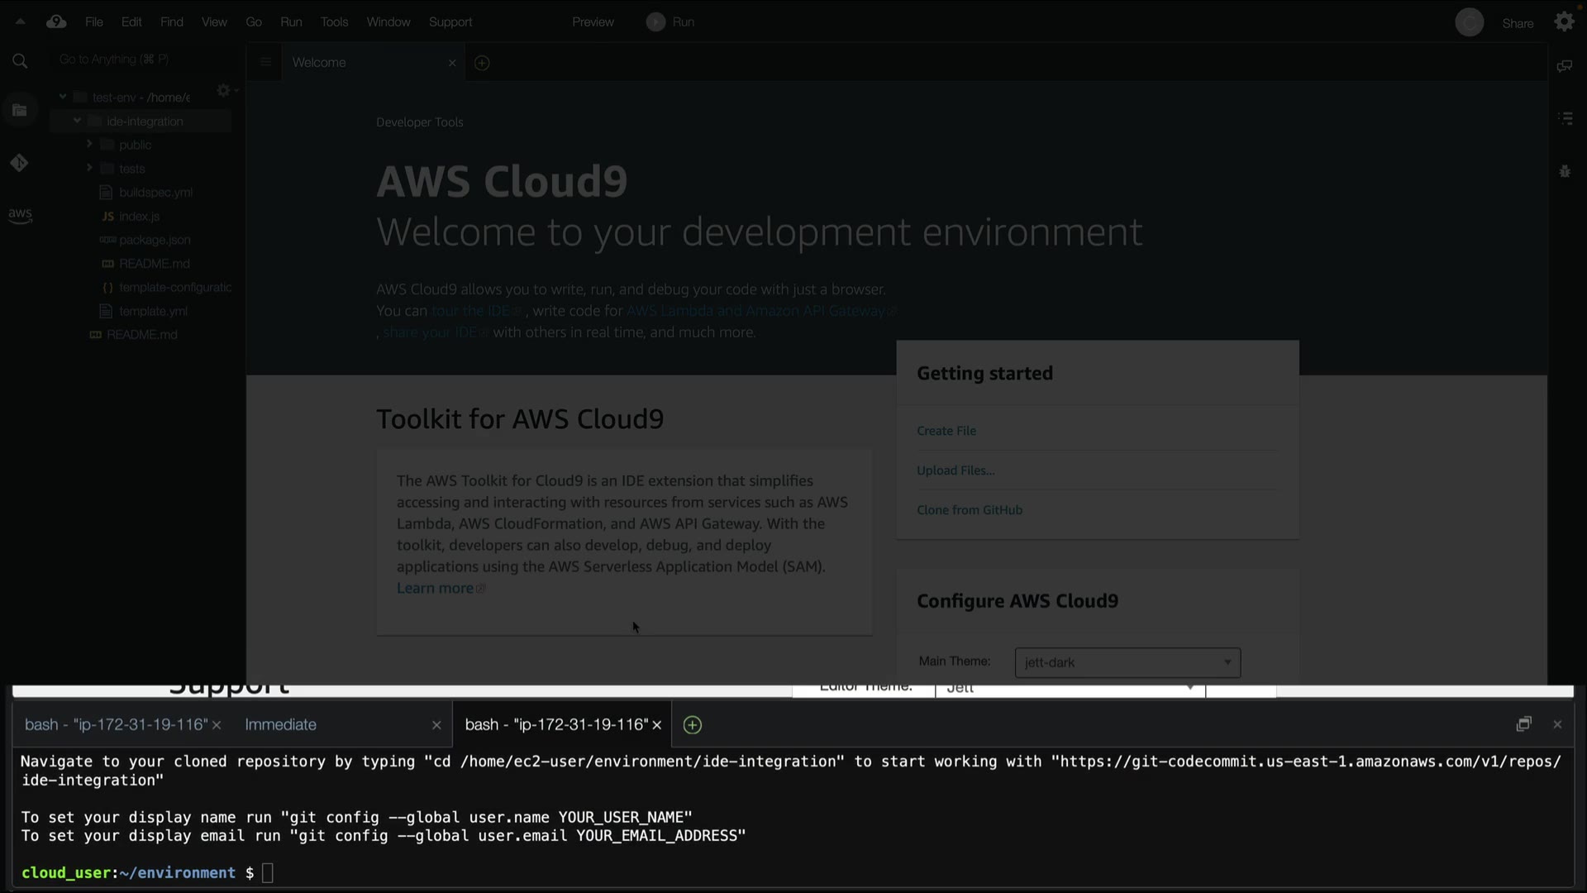Image resolution: width=1587 pixels, height=893 pixels.
Task: Collapse the ide-integration folder
Action: pos(77,121)
